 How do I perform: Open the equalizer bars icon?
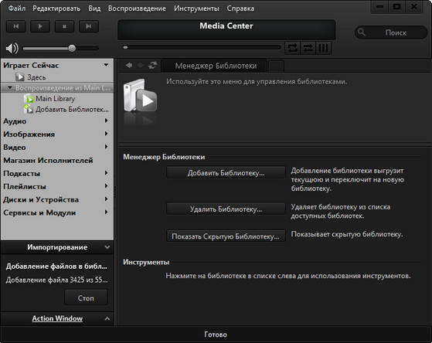pyautogui.click(x=324, y=48)
